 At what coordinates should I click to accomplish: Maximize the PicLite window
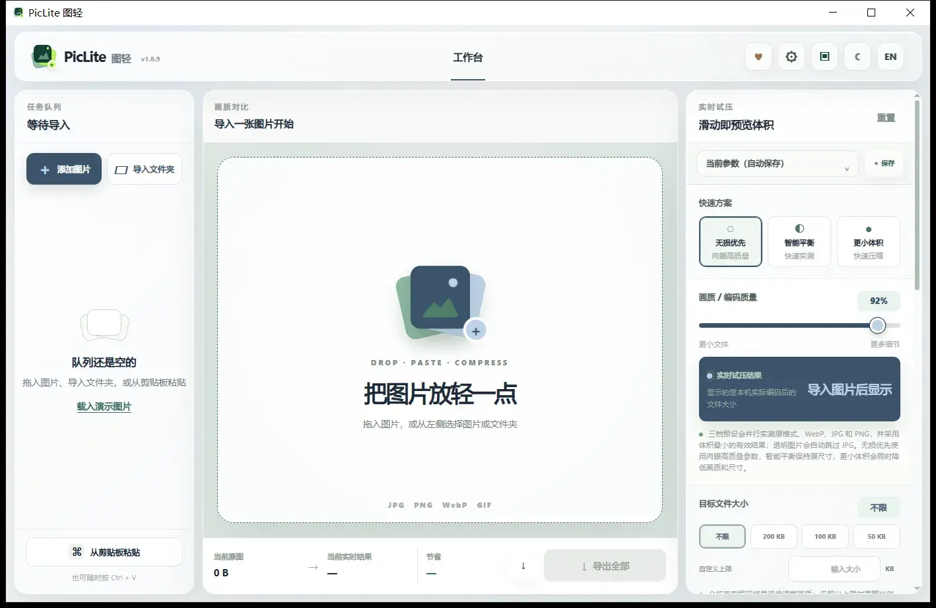[x=871, y=13]
